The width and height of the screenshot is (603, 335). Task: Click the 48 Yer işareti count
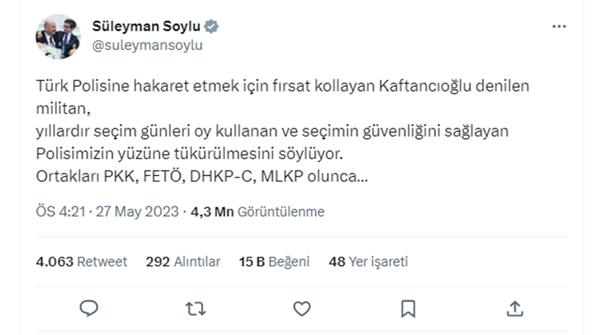(x=369, y=261)
